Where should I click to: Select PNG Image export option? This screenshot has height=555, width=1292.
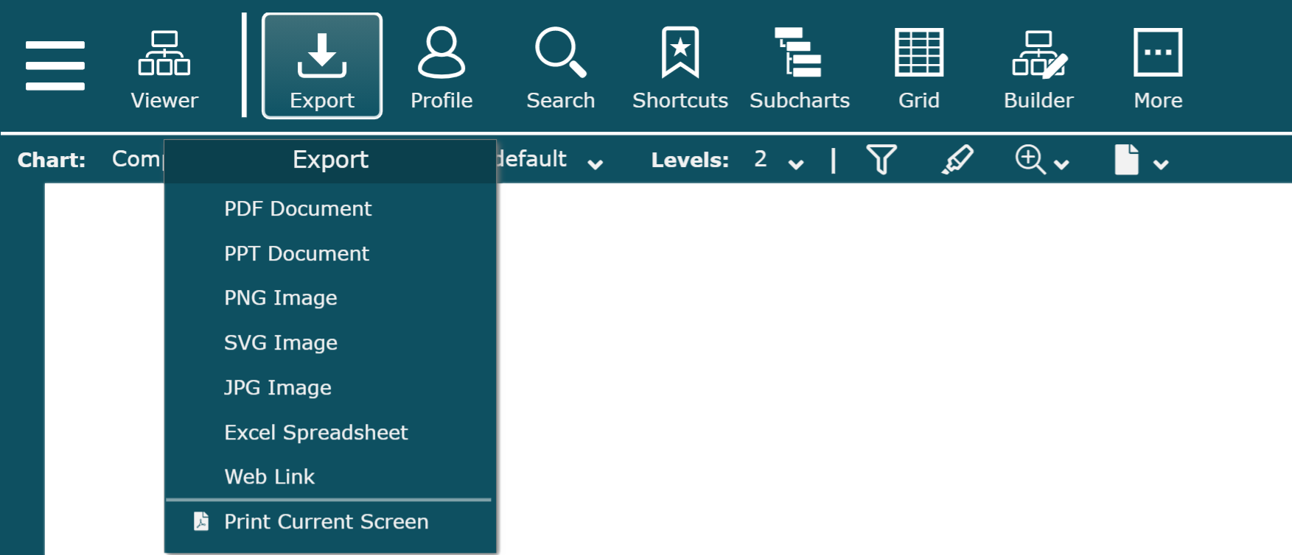click(281, 298)
